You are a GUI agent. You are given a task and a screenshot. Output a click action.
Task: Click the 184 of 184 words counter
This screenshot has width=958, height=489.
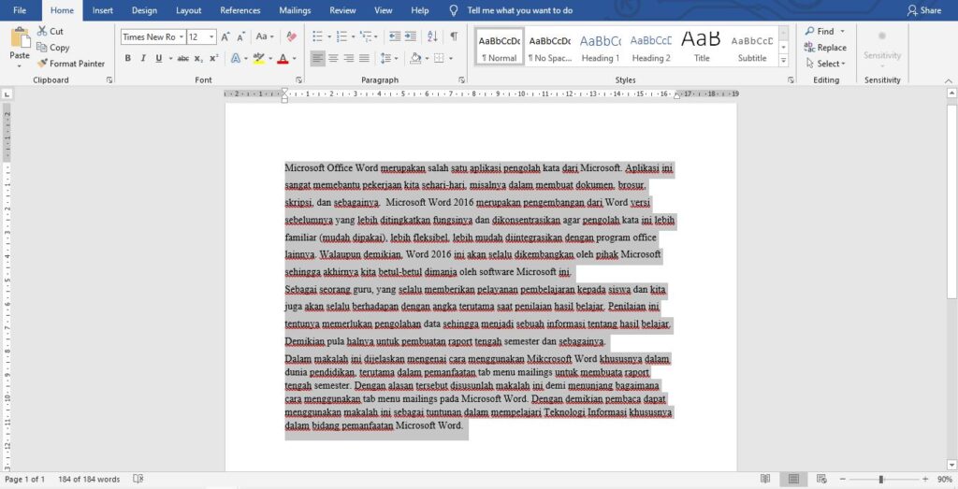89,480
